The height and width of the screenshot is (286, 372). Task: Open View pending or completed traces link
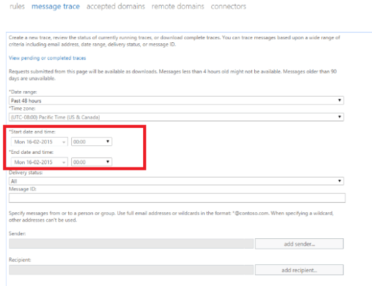pos(48,58)
